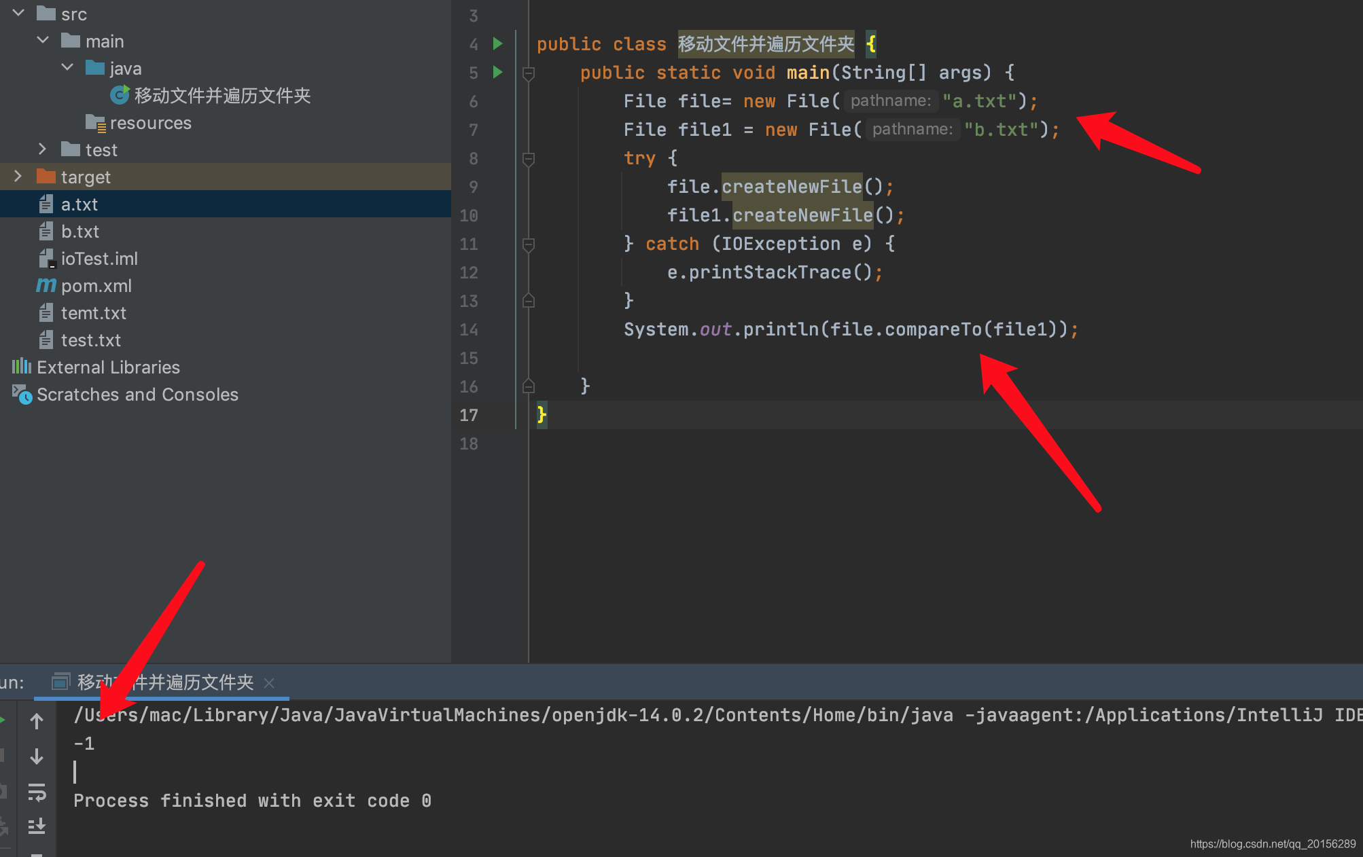
Task: Click the b.txt file icon
Action: pos(46,231)
